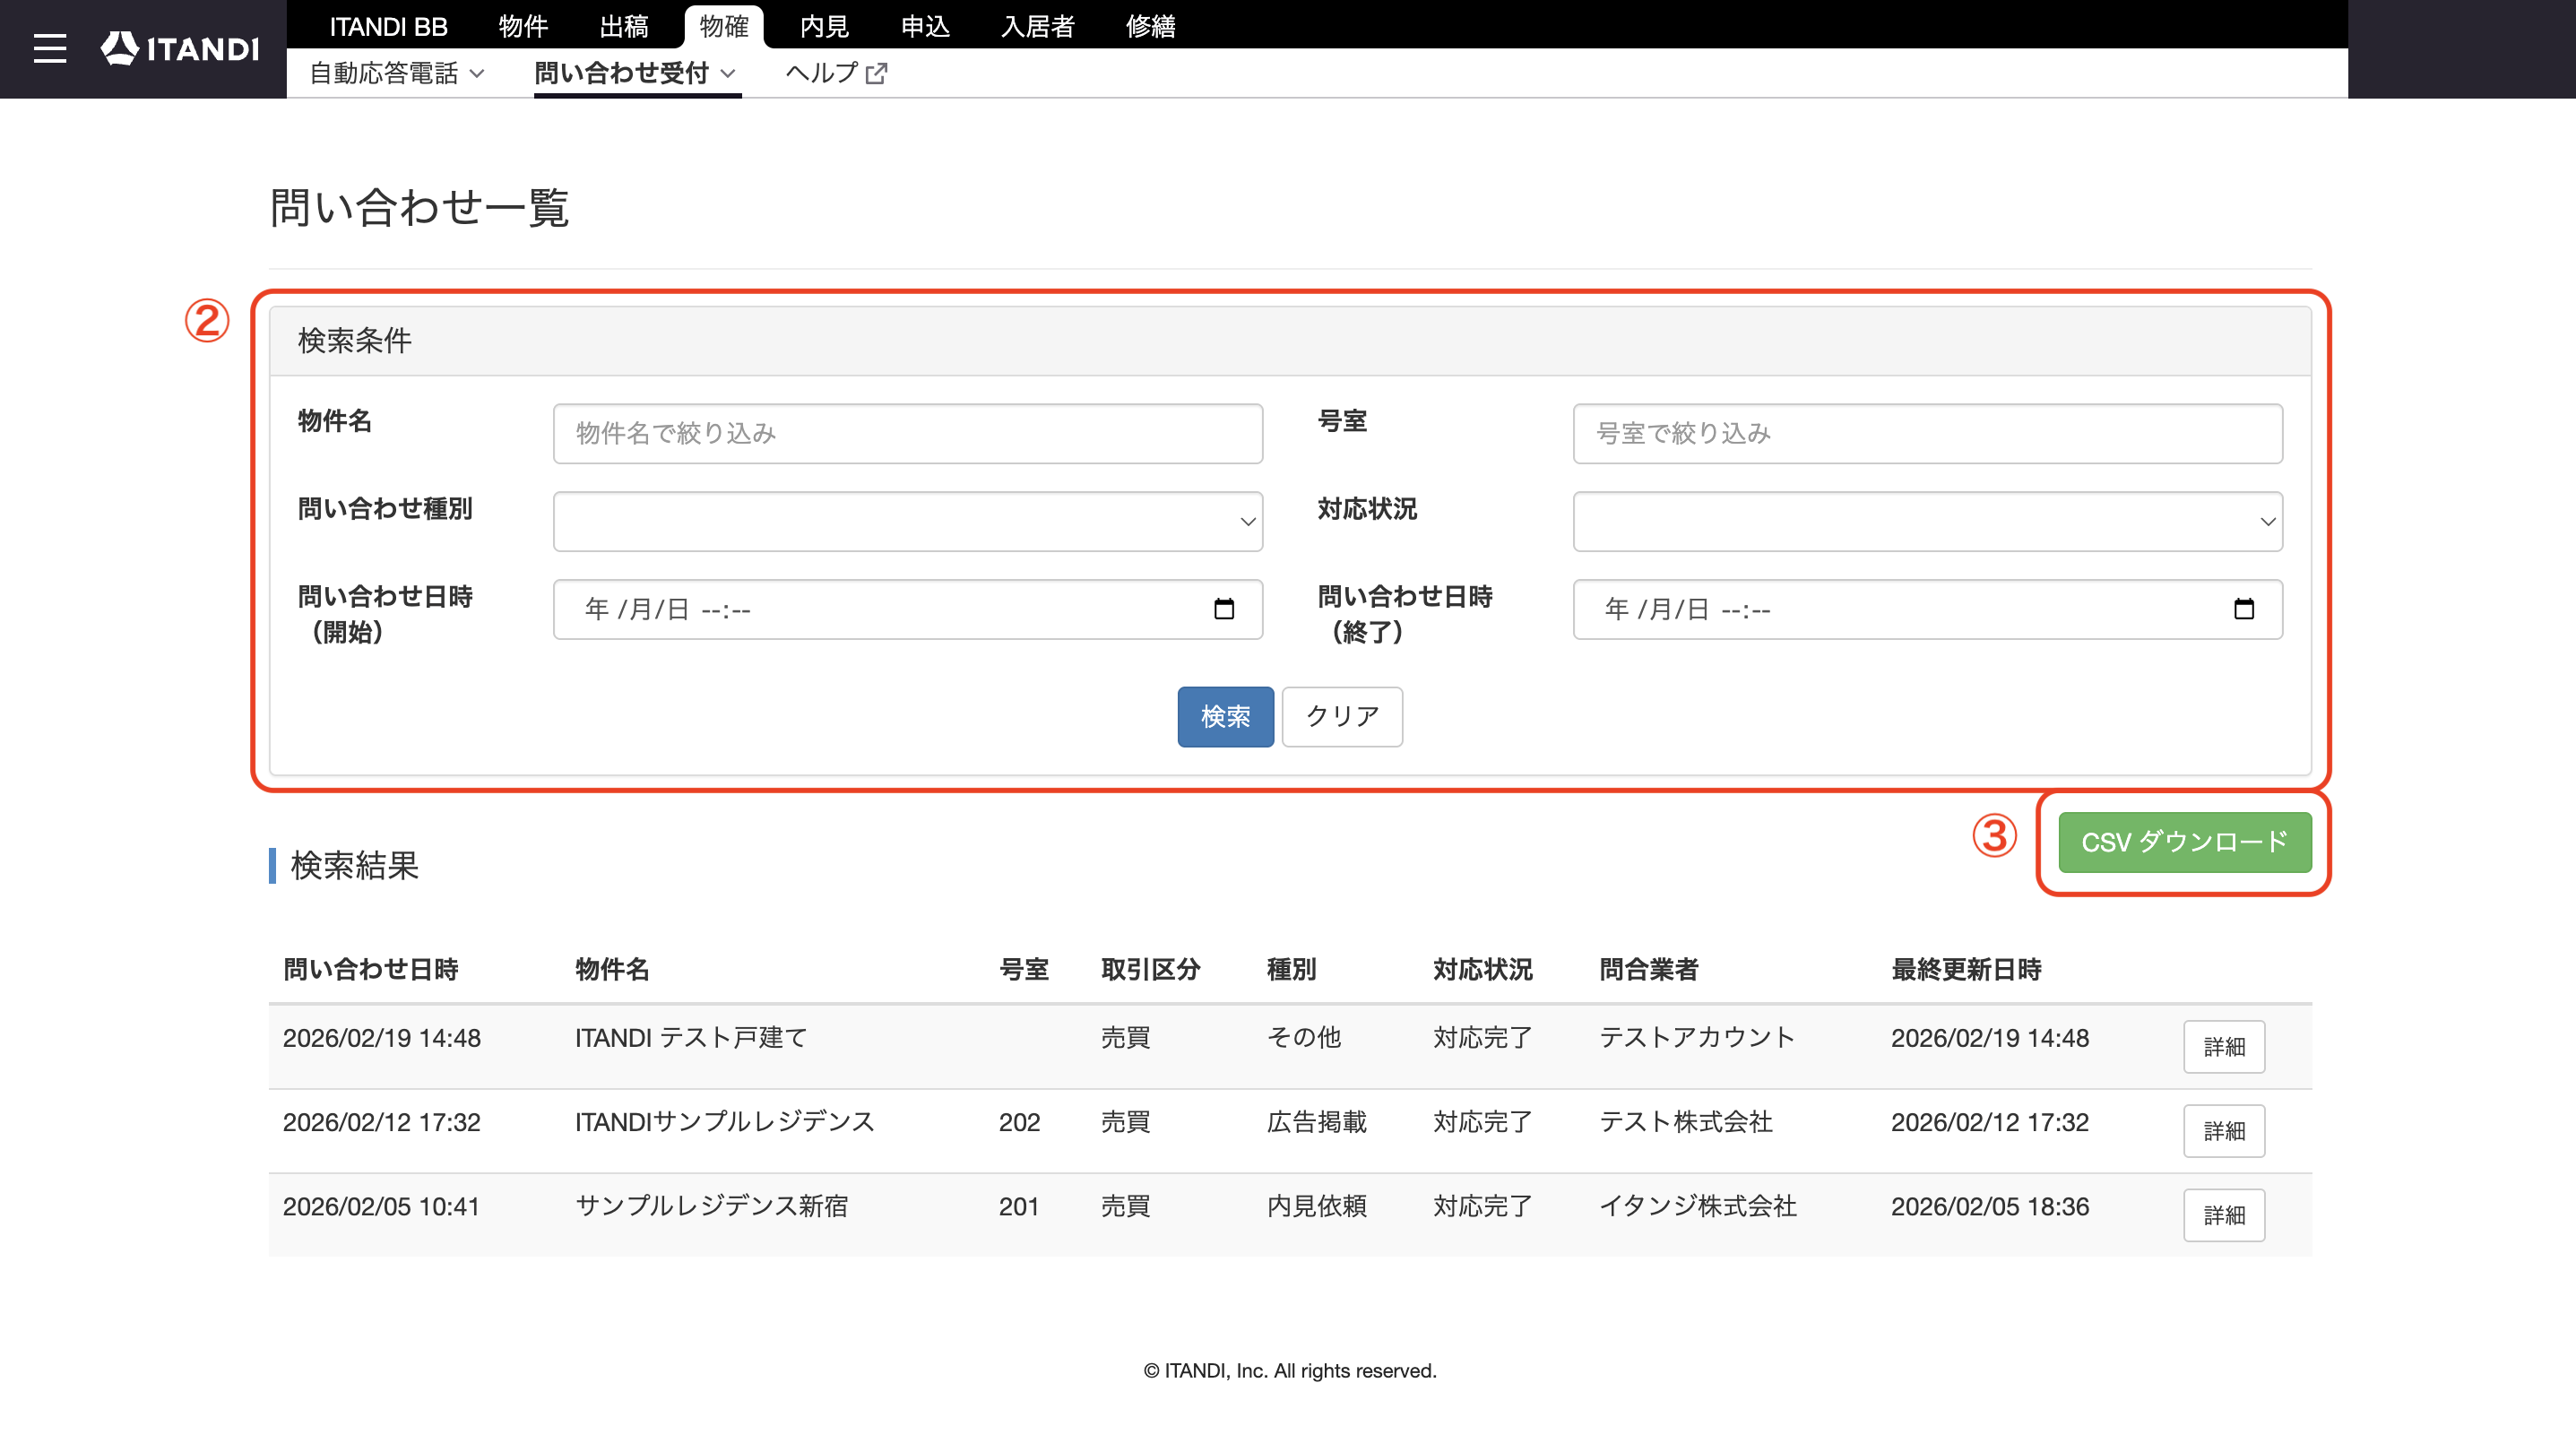Open the 問い合わせ種別 dropdown

tap(908, 521)
